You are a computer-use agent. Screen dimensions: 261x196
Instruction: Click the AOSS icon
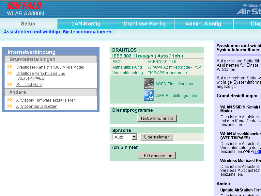149,84
